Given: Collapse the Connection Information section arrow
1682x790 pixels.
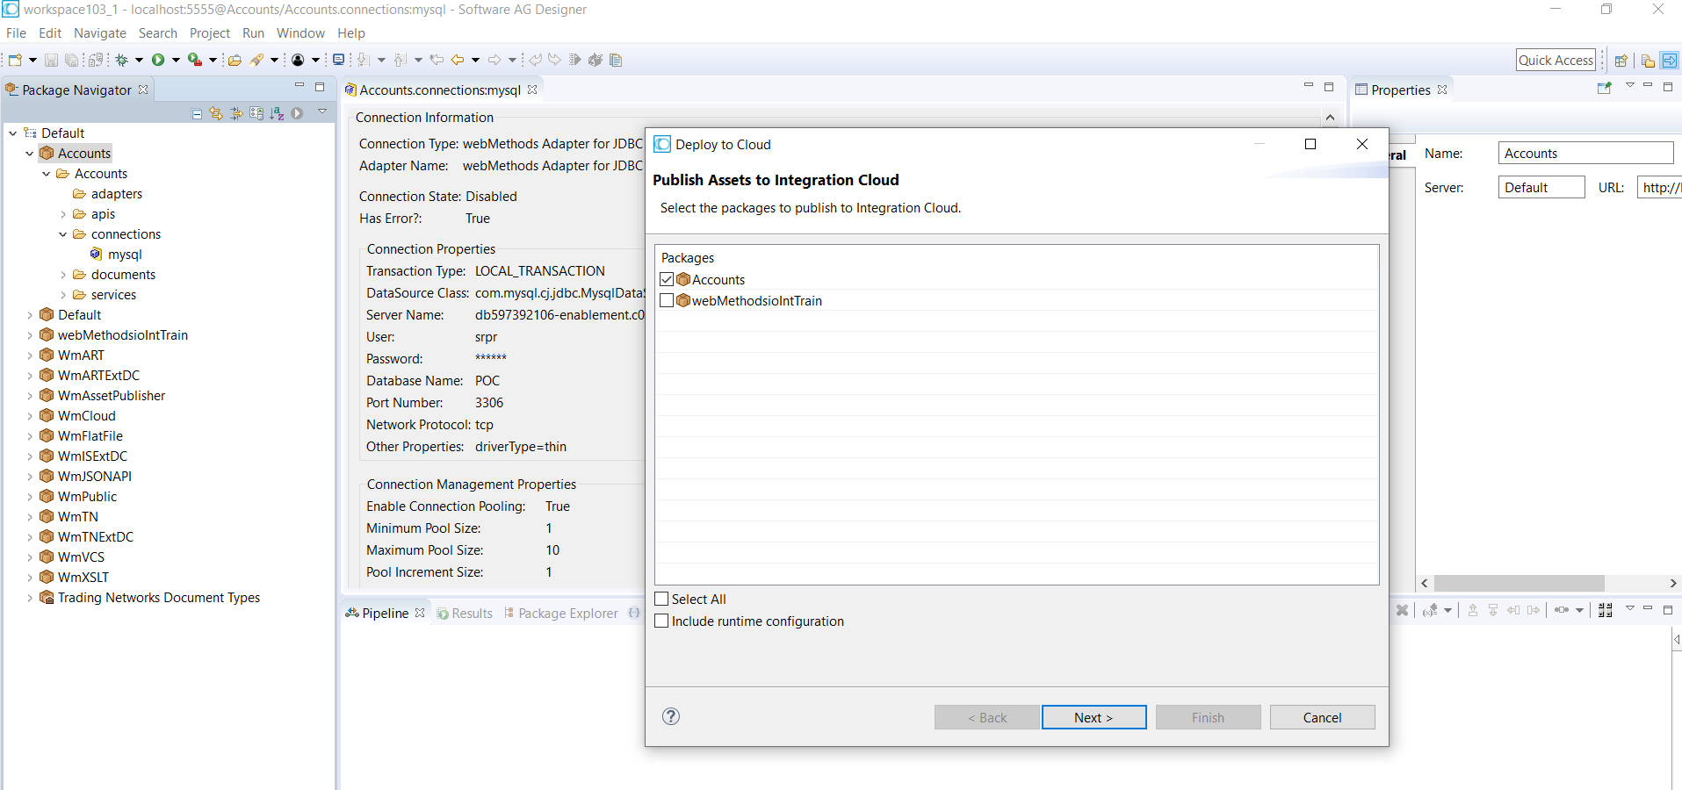Looking at the screenshot, I should coord(1330,118).
